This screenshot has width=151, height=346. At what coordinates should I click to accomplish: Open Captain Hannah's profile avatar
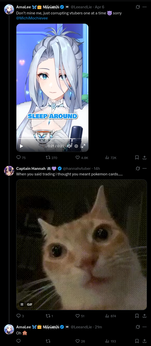point(9,171)
